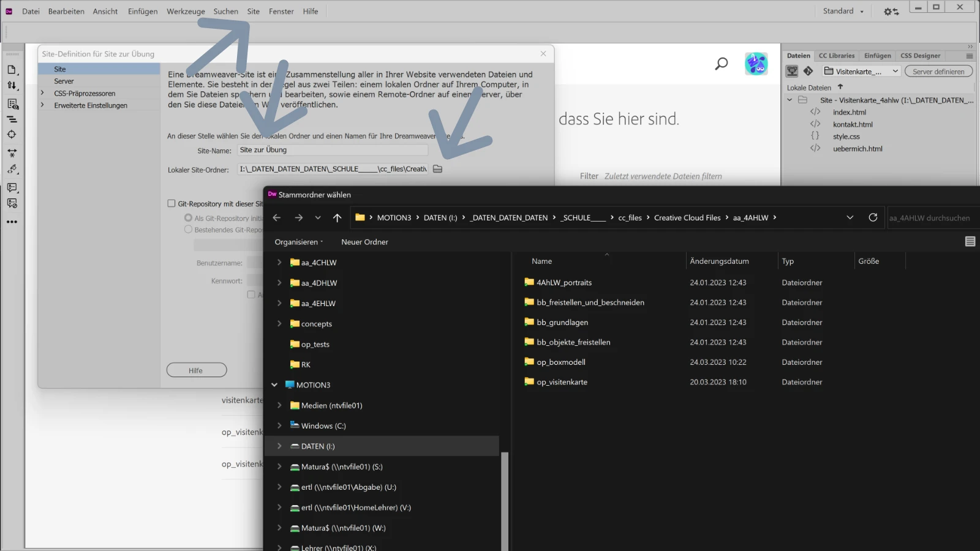The height and width of the screenshot is (551, 980).
Task: Switch to the Einfügen panel tab
Action: tap(878, 56)
